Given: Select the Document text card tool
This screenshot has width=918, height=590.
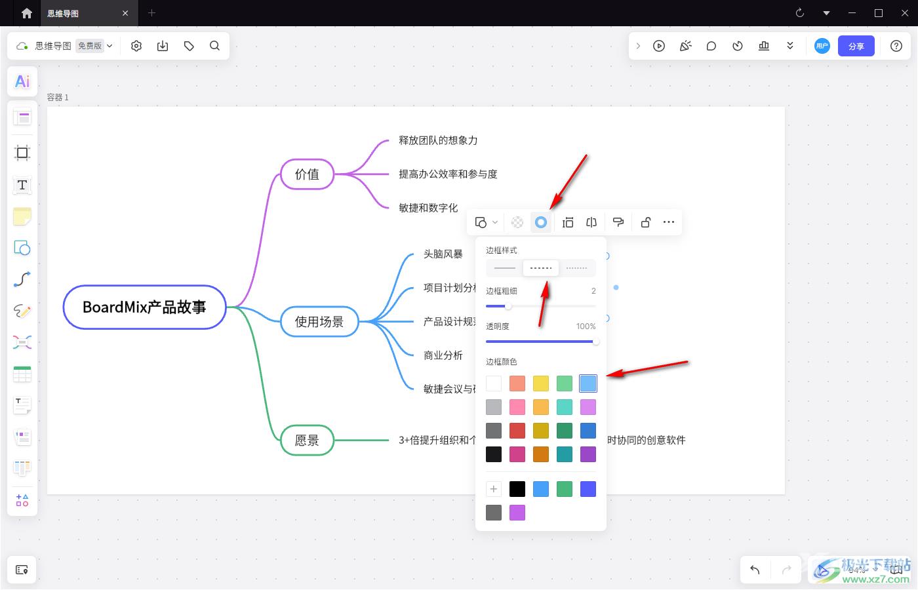Looking at the screenshot, I should 22,405.
